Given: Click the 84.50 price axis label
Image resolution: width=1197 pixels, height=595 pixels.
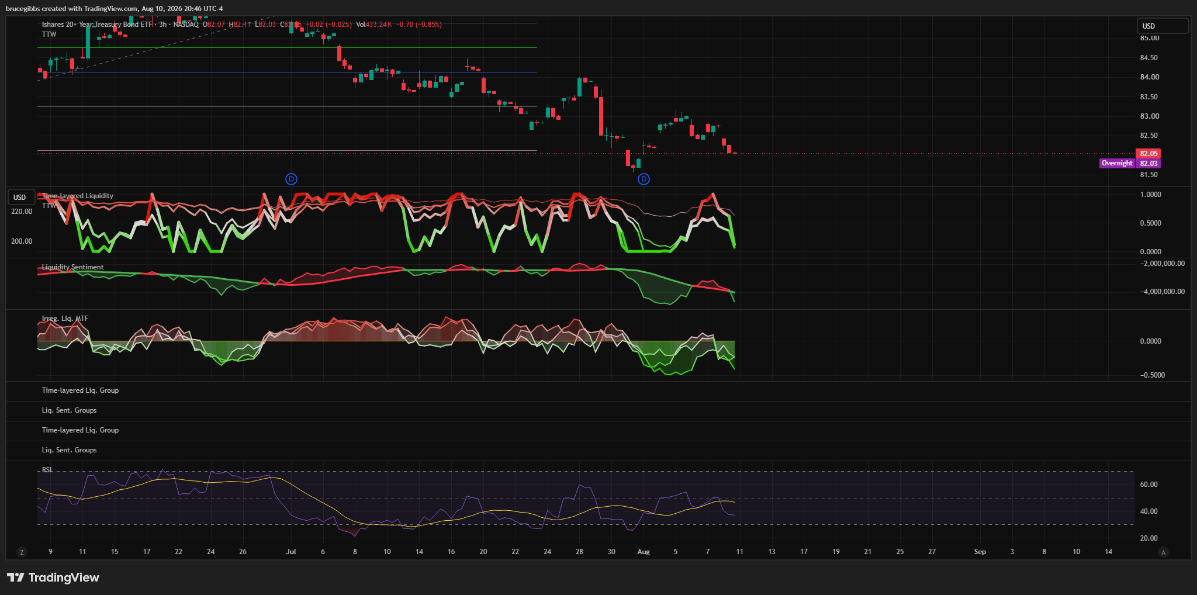Looking at the screenshot, I should tap(1149, 58).
